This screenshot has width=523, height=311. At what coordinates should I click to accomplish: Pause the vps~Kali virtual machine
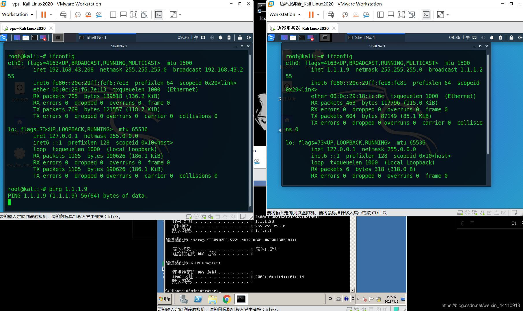coord(44,14)
